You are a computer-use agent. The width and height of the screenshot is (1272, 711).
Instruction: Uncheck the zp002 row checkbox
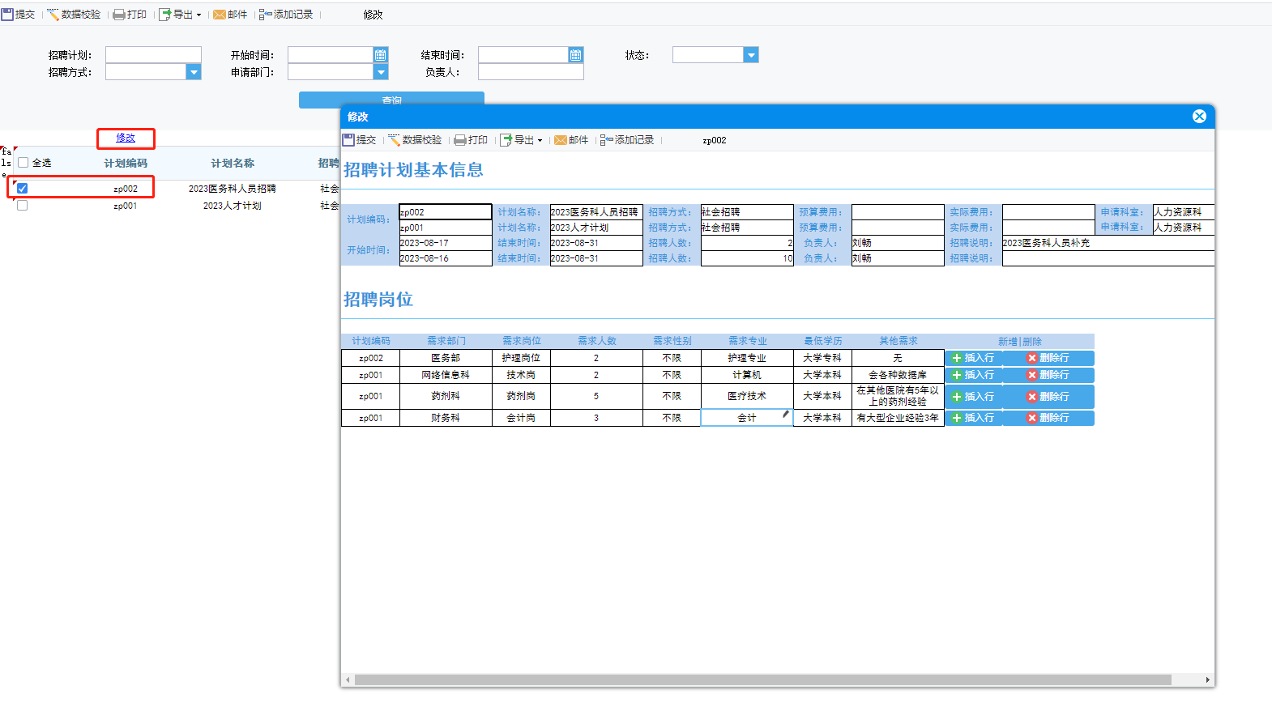click(23, 189)
